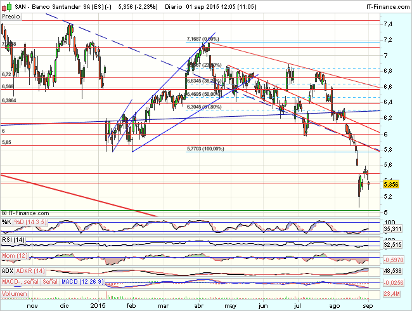The image size is (412, 311).
Task: Click the ADX indicator label
Action: tap(8, 271)
